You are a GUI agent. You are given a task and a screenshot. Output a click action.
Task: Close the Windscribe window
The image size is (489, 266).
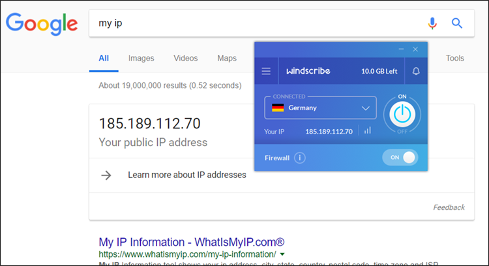[x=415, y=50]
